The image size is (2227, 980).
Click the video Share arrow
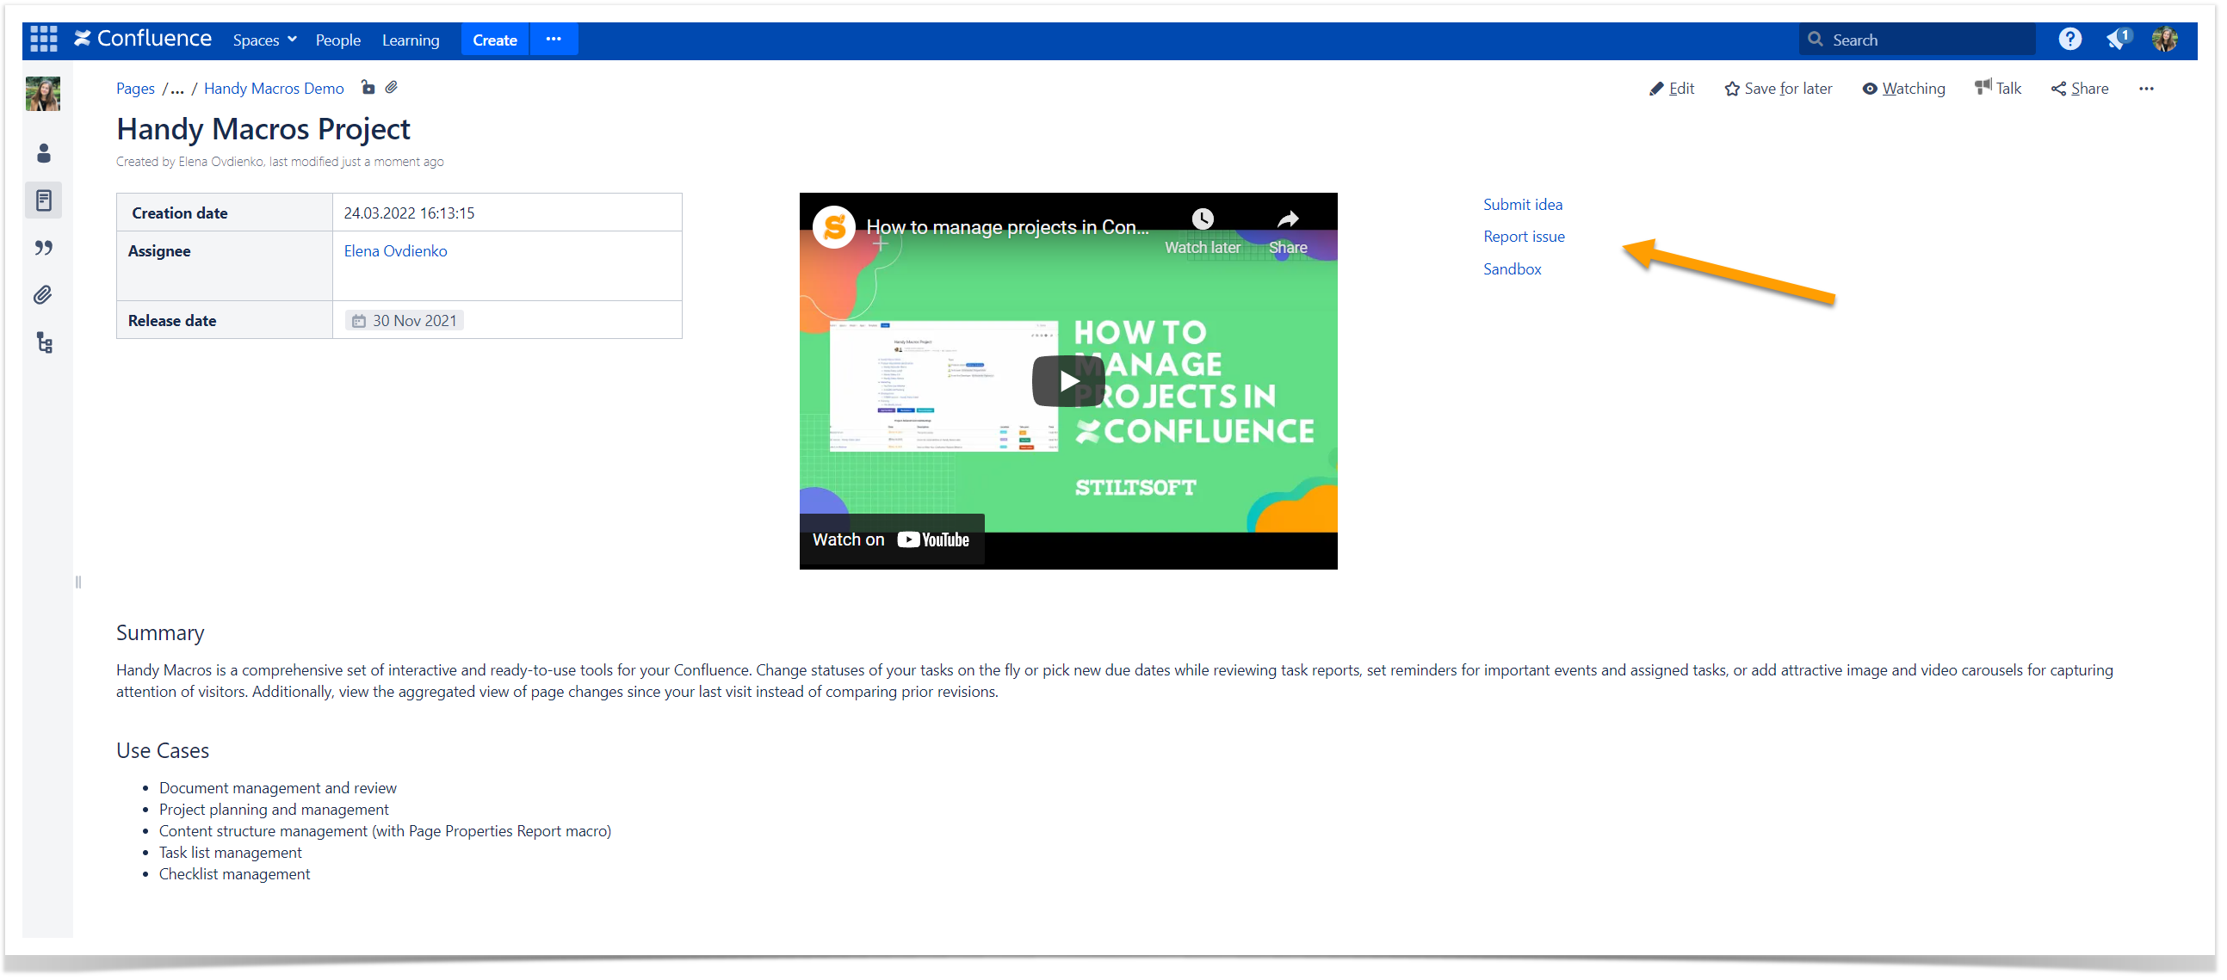pos(1288,231)
